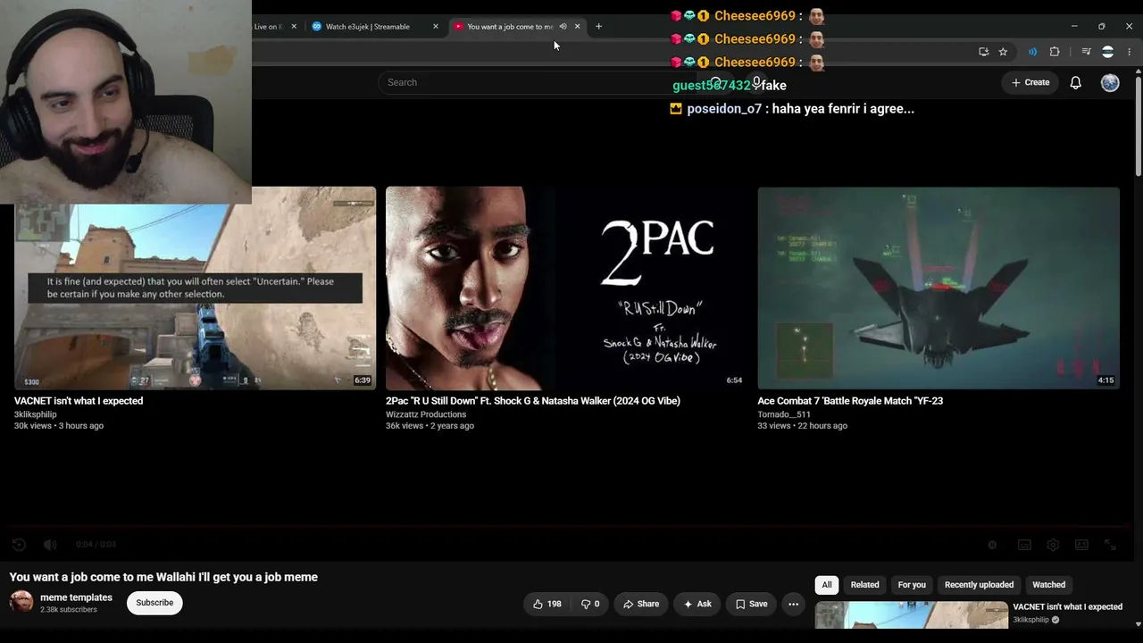Click "36k views • 2 years ago" text
1143x643 pixels.
coord(430,426)
